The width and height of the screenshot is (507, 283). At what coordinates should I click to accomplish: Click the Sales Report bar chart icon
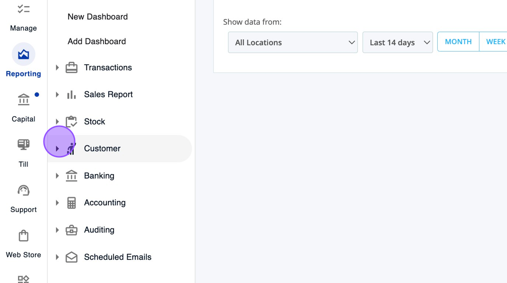[x=72, y=94]
